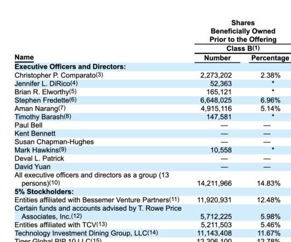Image resolution: width=291 pixels, height=242 pixels.
Task: Select the name Paul Bell
Action: (28, 125)
